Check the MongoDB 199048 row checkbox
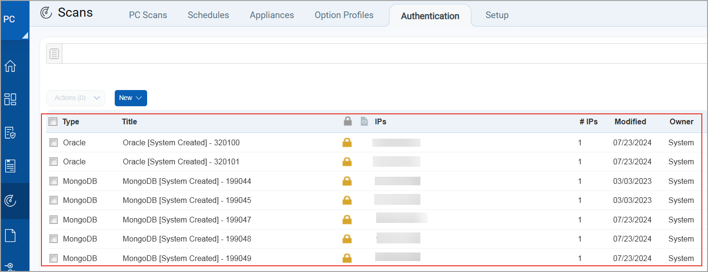Image resolution: width=708 pixels, height=272 pixels. point(54,239)
